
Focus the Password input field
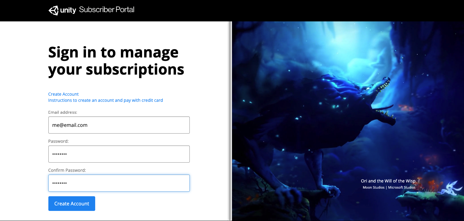tap(119, 154)
